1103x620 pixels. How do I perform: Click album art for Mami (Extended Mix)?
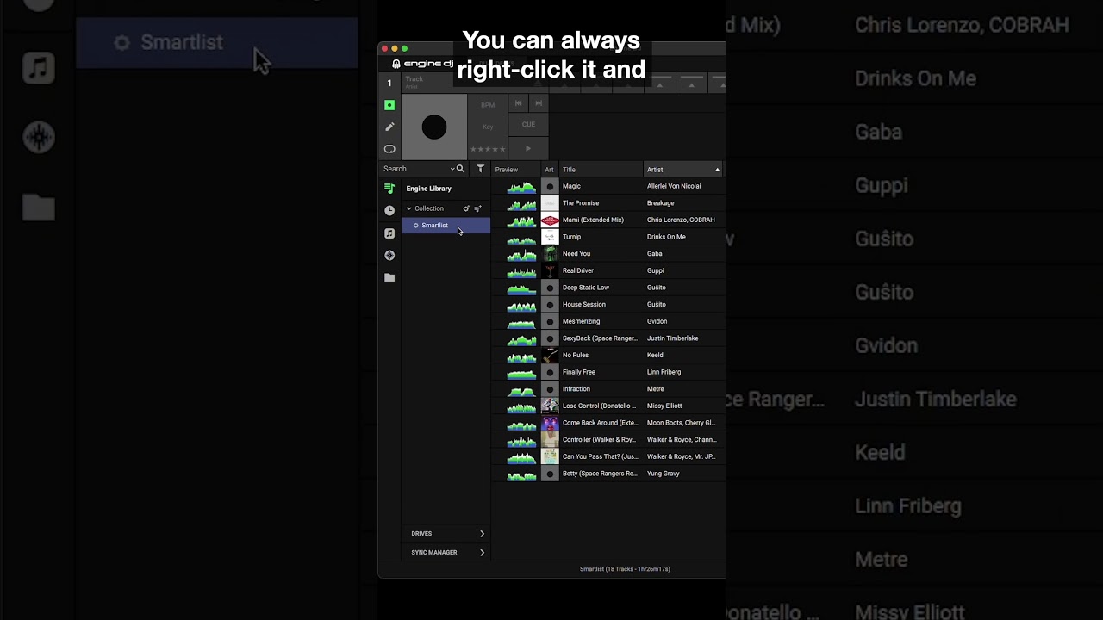(550, 220)
